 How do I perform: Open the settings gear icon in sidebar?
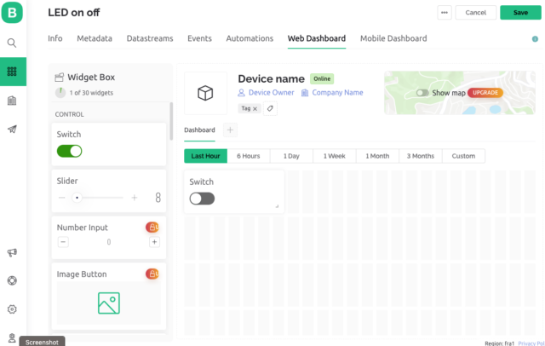[x=12, y=309]
